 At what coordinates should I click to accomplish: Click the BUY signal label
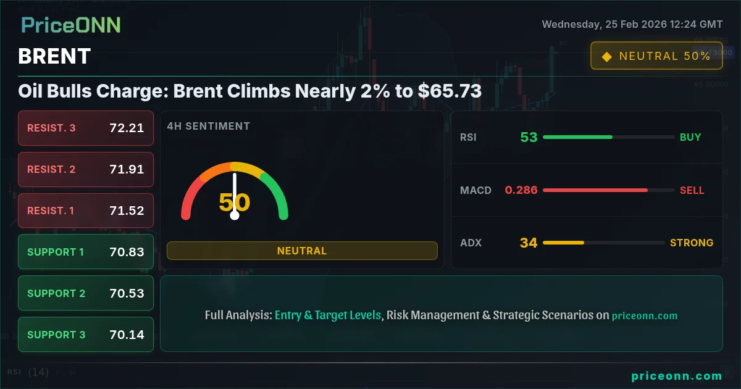(x=690, y=137)
